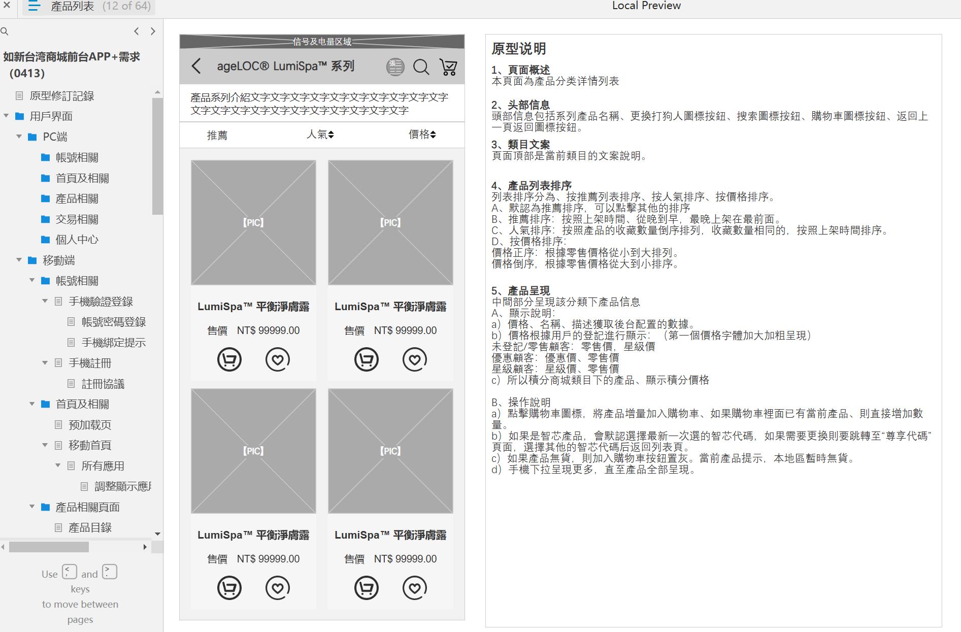The image size is (961, 632).
Task: Click the first top-row product image
Action: tap(253, 222)
